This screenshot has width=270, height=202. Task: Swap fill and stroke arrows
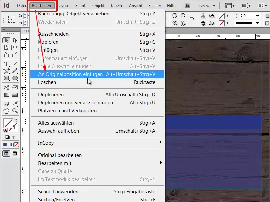point(16,120)
